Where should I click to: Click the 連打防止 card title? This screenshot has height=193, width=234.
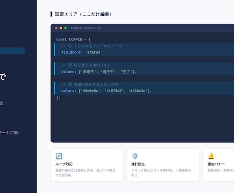[138, 164]
